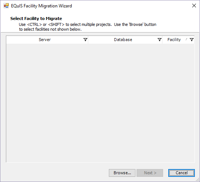Open filter for the Server column
200x182 pixels.
[x=85, y=40]
